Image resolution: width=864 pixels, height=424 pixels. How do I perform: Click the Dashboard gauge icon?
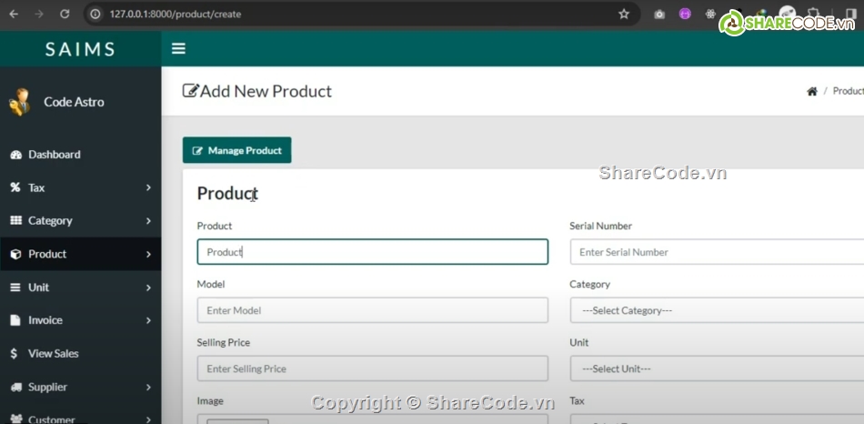tap(15, 155)
